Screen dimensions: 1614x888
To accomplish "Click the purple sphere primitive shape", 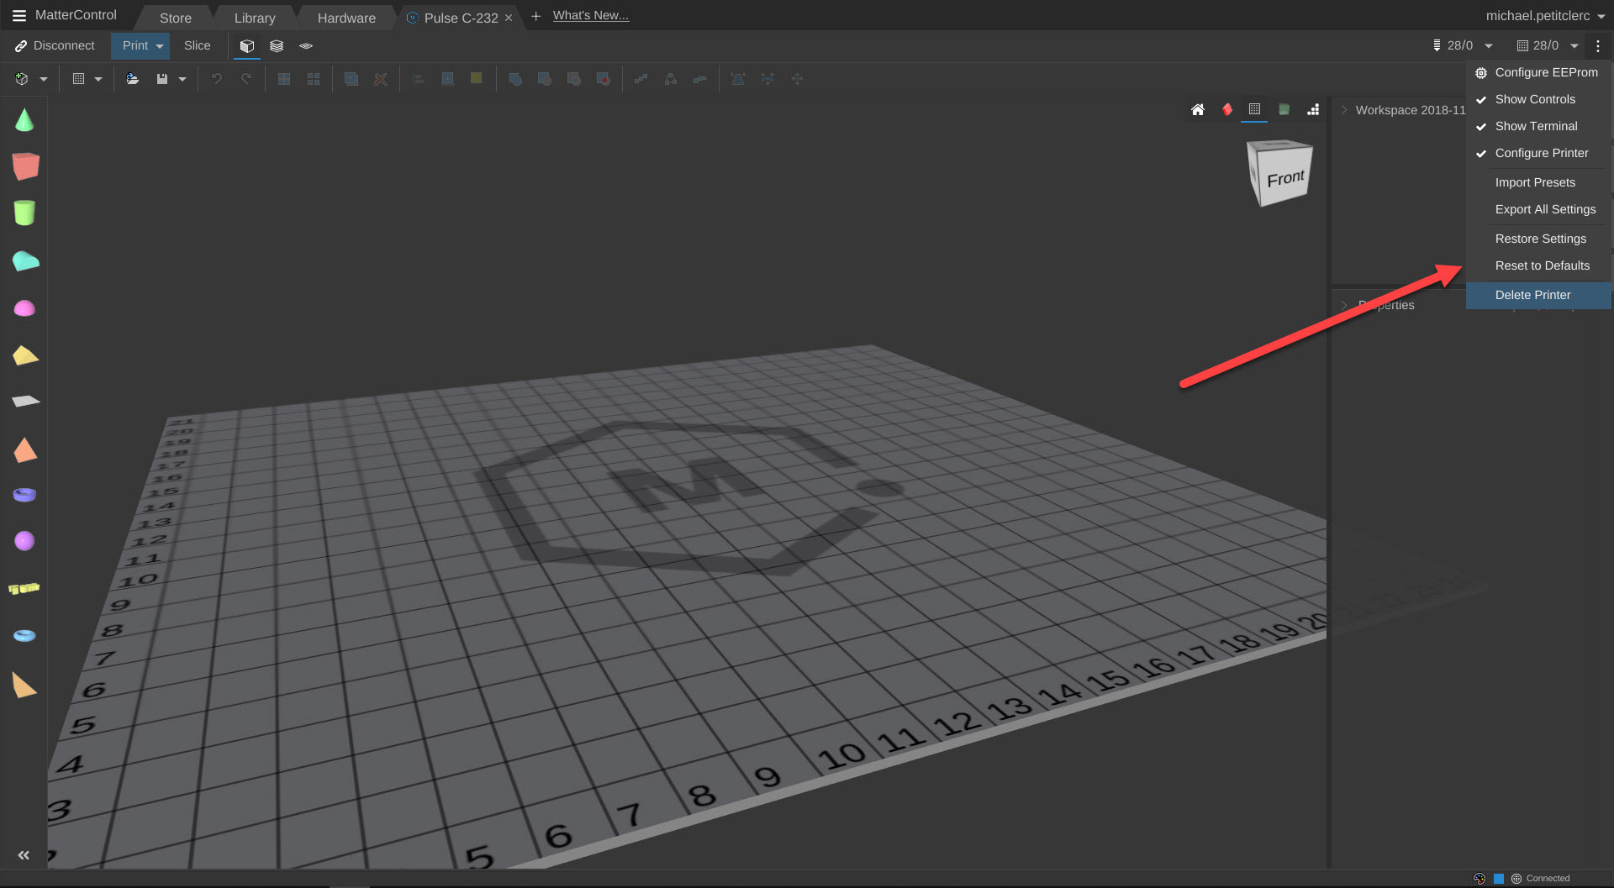I will pos(24,541).
